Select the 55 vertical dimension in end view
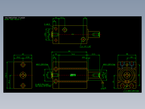 click(x=139, y=75)
